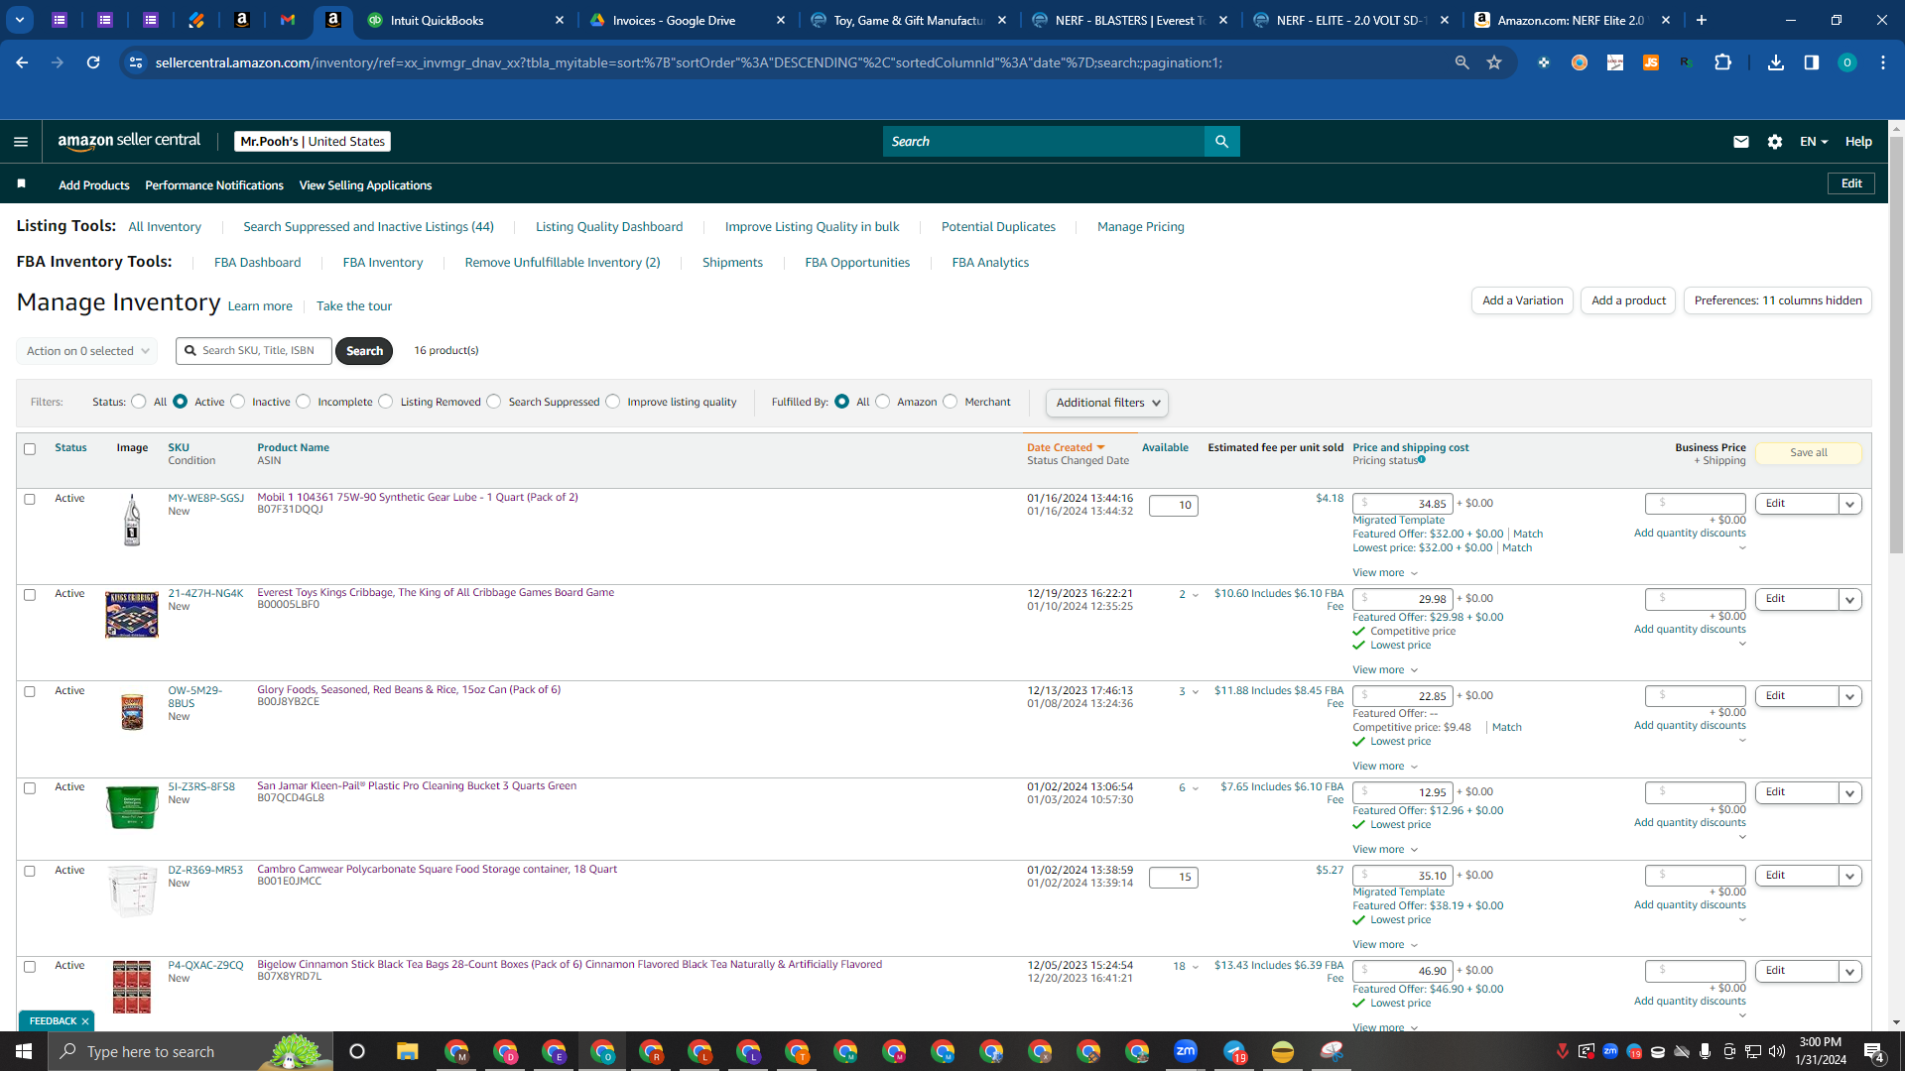The height and width of the screenshot is (1071, 1905).
Task: Open the FBA Dashboard link
Action: tap(257, 263)
